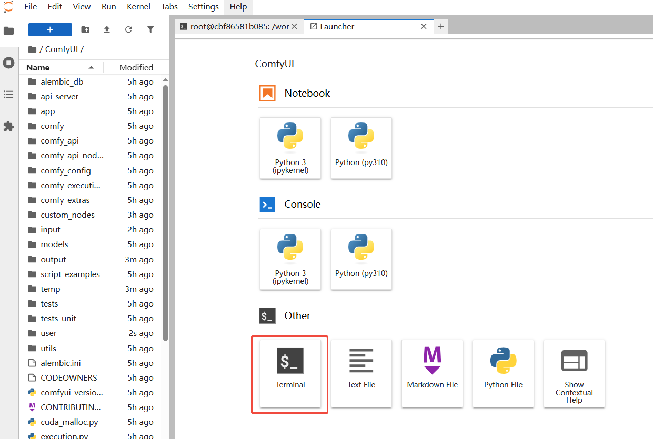Select the utils folder
Viewport: 653px width, 439px height.
91,349
